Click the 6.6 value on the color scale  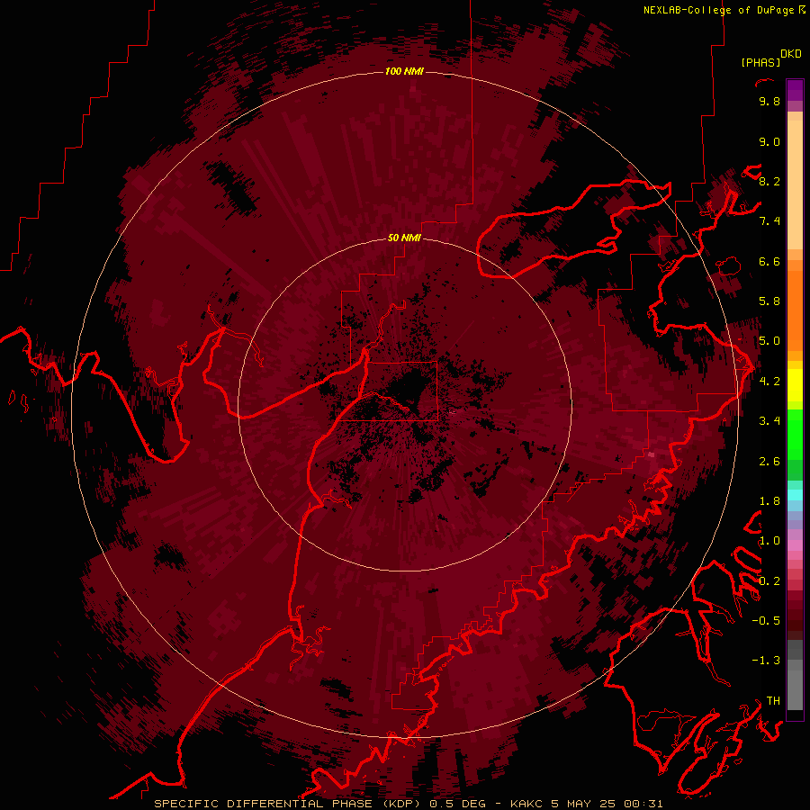[x=769, y=261]
